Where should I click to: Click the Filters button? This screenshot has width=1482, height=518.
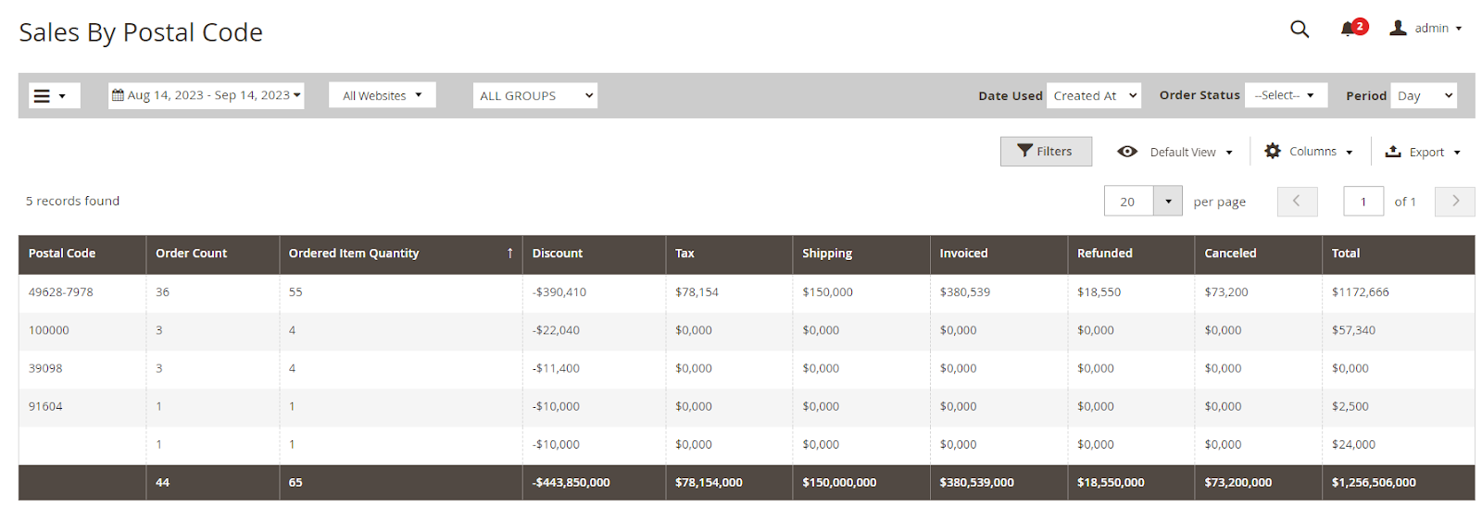(x=1046, y=152)
